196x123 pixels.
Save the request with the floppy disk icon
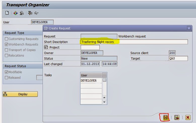pyautogui.click(x=166, y=117)
